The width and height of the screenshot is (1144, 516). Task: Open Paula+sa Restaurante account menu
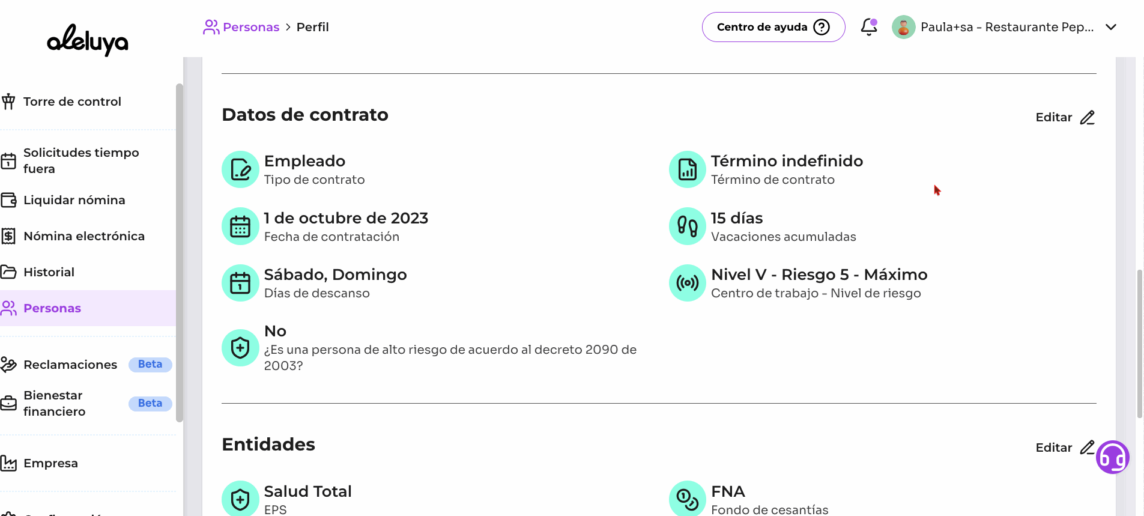[1006, 27]
